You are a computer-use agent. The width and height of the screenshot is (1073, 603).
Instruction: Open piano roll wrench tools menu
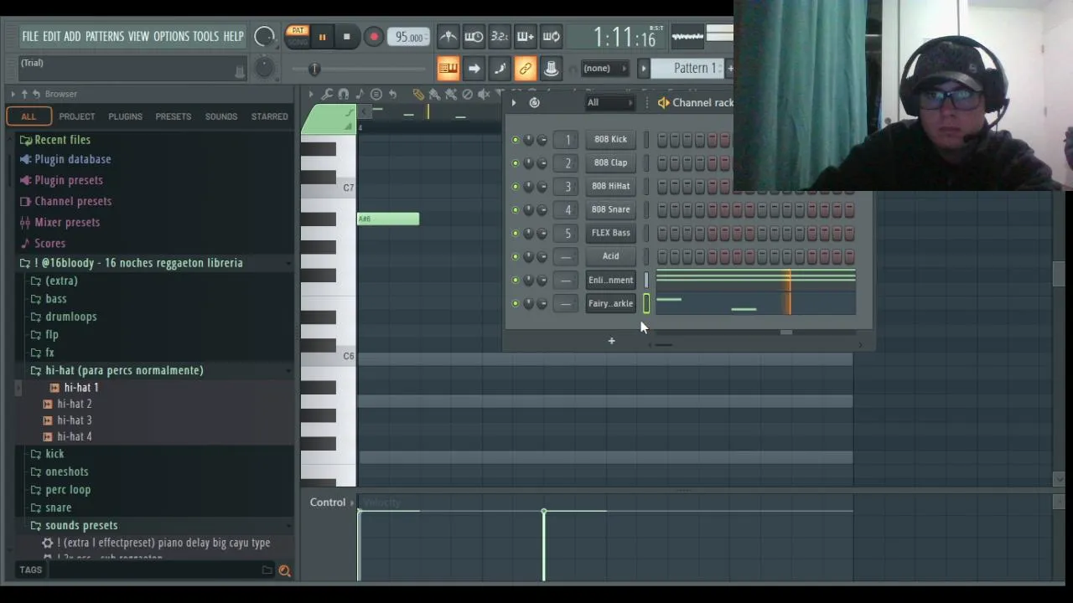pos(327,95)
